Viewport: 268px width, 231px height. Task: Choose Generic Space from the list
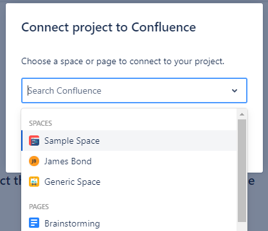129,182
